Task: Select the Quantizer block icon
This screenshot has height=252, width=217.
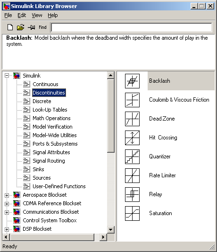Action: 132,156
